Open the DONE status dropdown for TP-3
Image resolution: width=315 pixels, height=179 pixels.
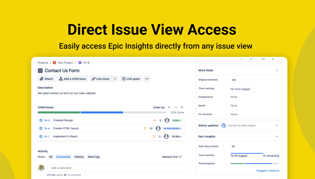coord(177,121)
